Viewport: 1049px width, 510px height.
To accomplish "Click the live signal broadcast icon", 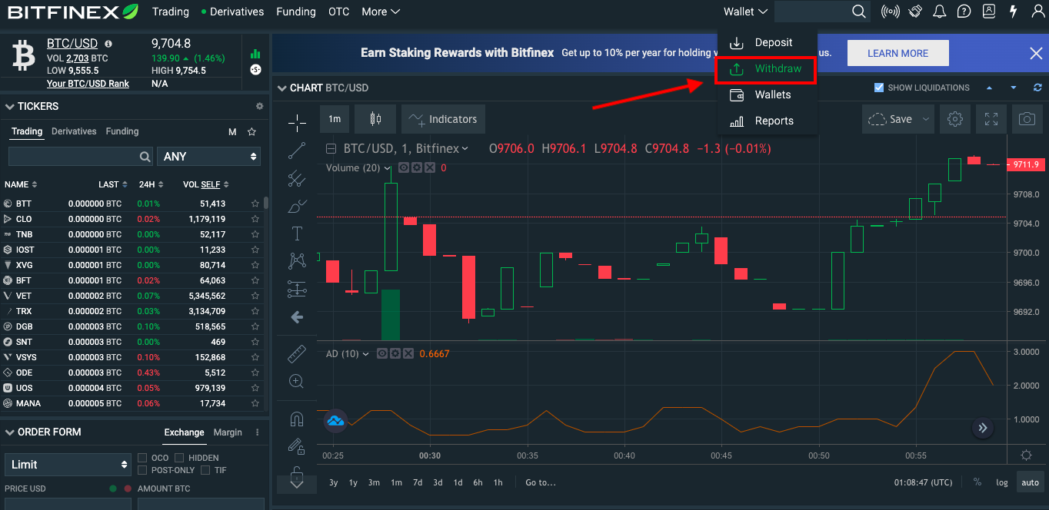I will (x=891, y=12).
